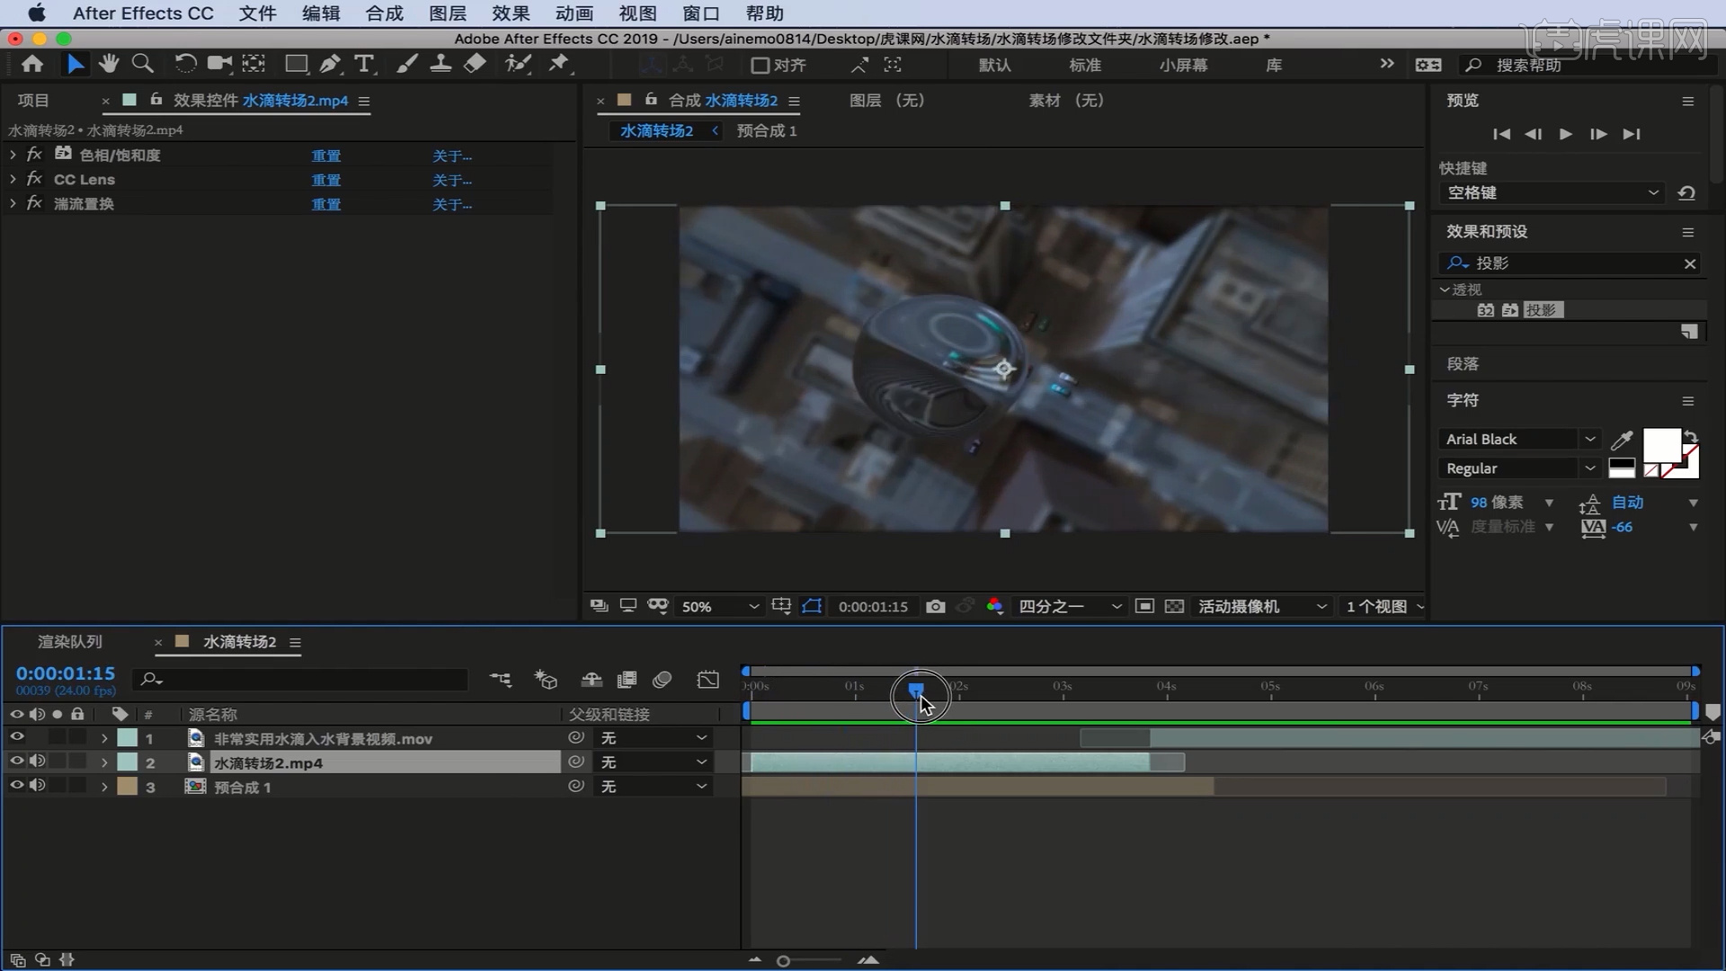Select the Pan Behind anchor tool
Image resolution: width=1726 pixels, height=971 pixels.
pos(254,64)
